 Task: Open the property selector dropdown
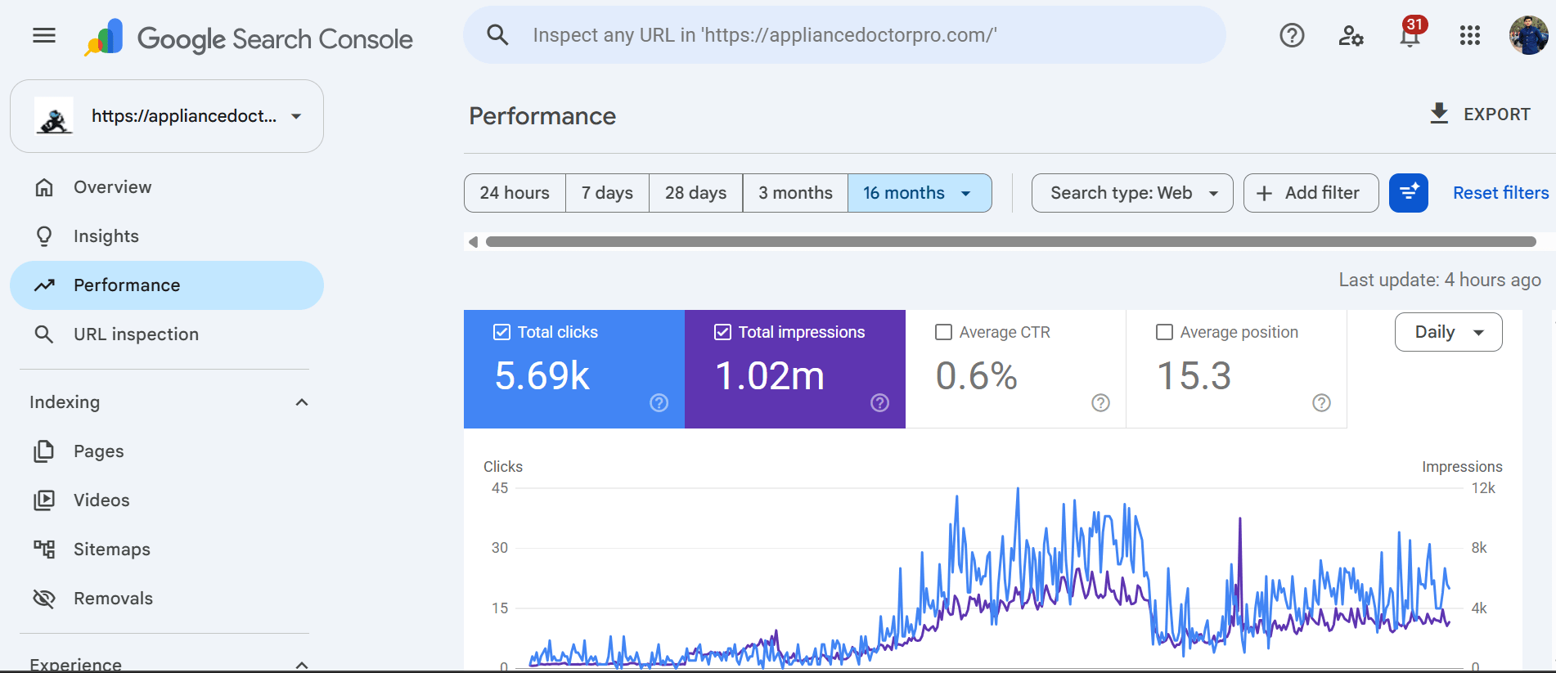click(x=167, y=116)
